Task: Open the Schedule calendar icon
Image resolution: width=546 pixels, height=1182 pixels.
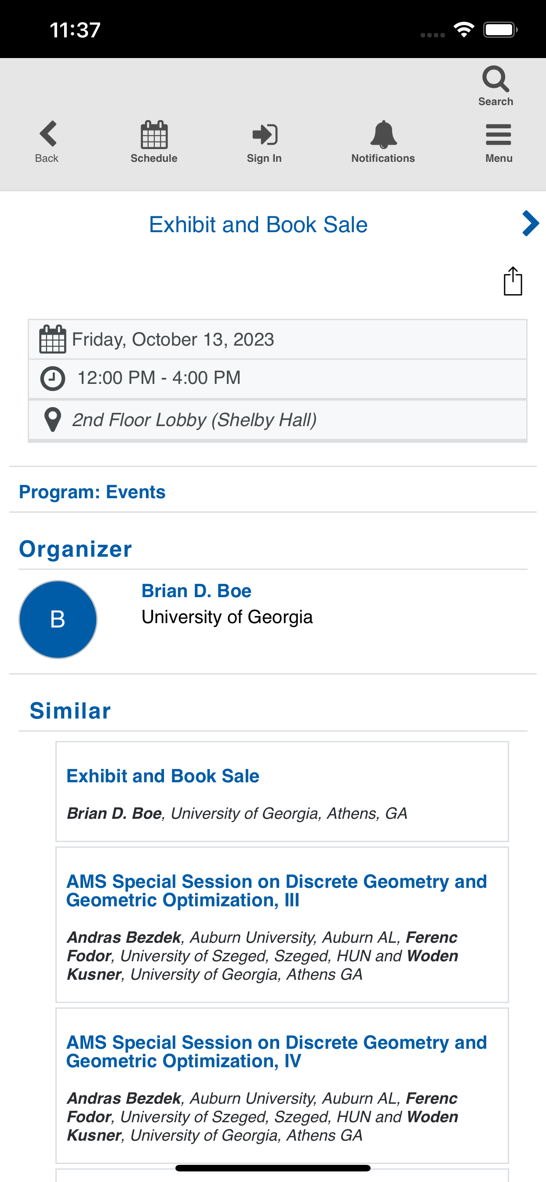Action: 154,135
